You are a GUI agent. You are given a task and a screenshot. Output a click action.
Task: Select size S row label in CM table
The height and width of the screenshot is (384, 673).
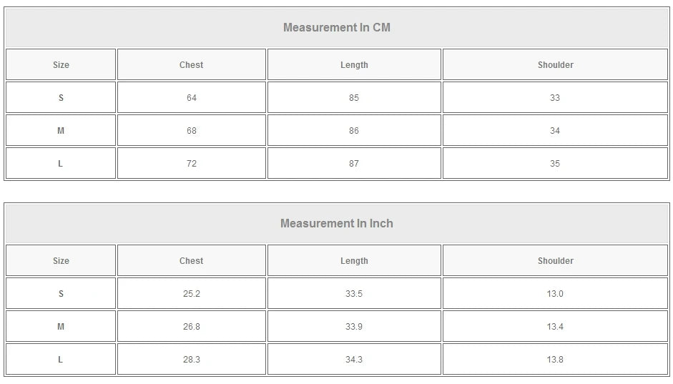[61, 98]
